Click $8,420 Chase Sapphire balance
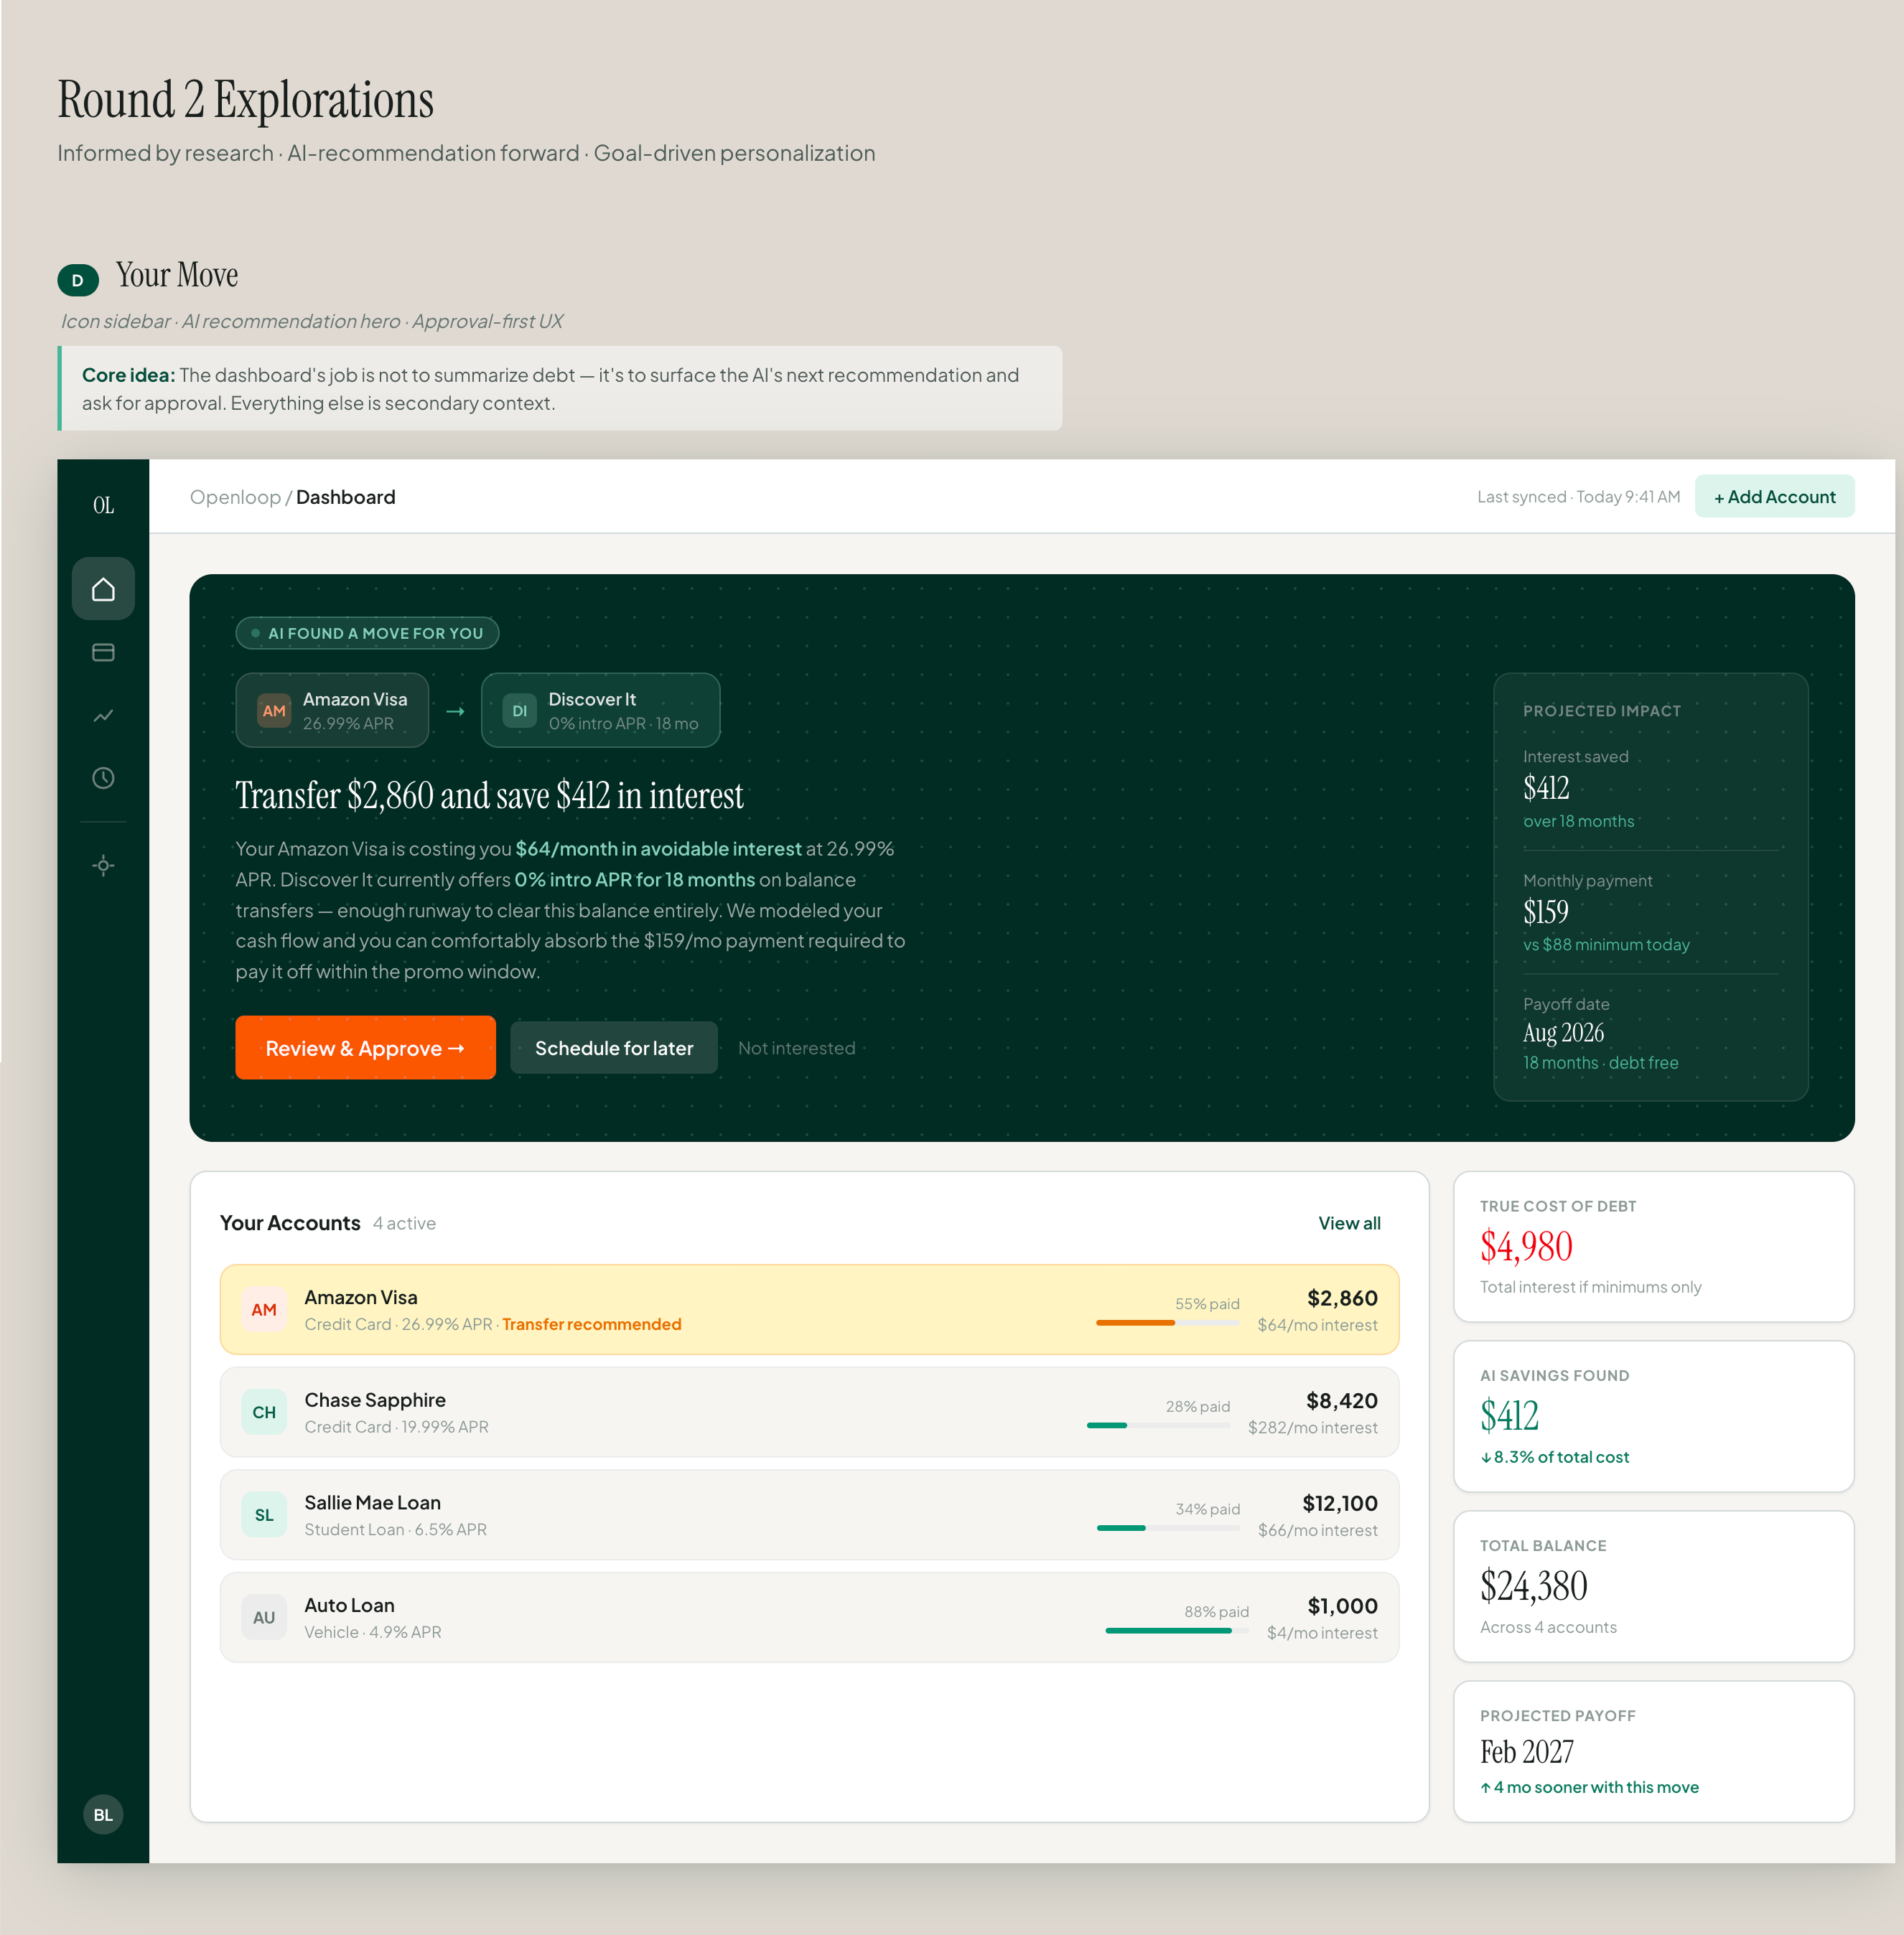 coord(1342,1401)
